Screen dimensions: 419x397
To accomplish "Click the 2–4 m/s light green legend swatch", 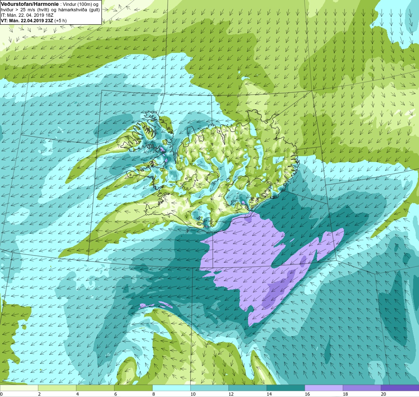I will coord(57,388).
